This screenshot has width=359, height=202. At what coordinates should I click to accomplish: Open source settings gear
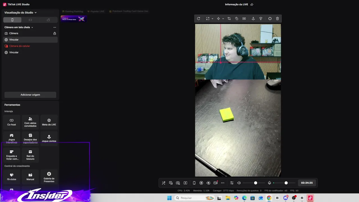[270, 19]
